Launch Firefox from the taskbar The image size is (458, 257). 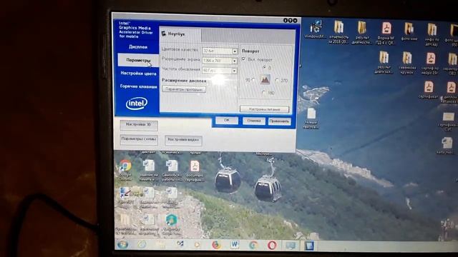coord(216,245)
